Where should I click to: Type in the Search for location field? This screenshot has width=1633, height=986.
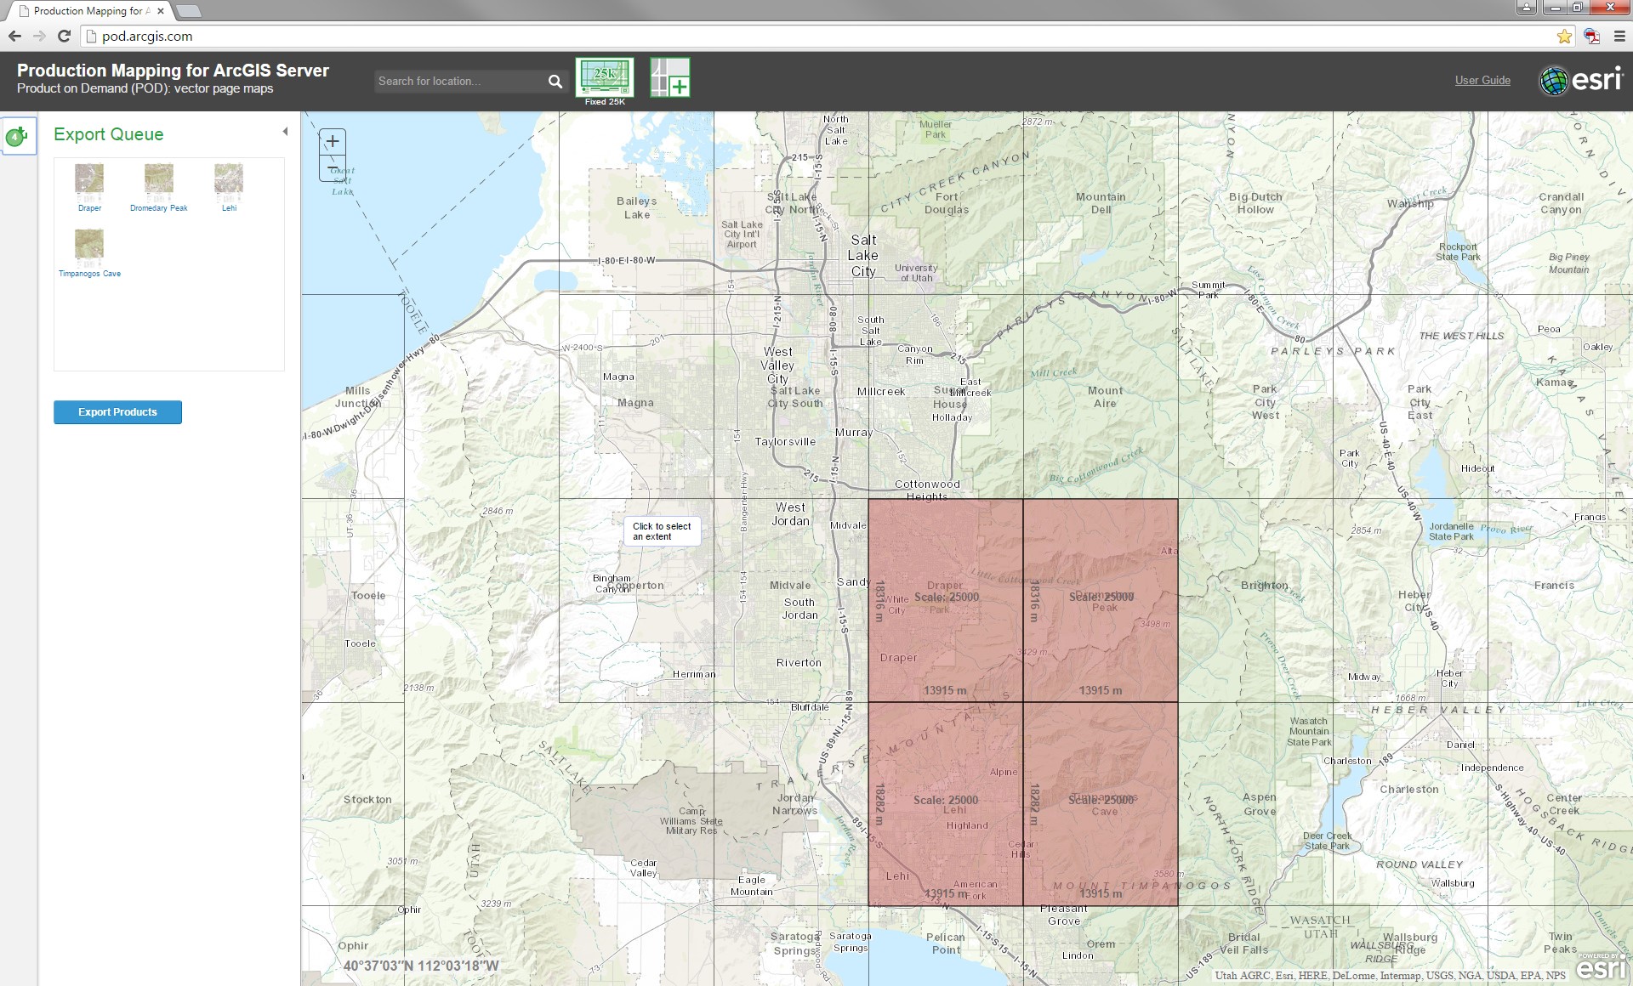tap(458, 82)
